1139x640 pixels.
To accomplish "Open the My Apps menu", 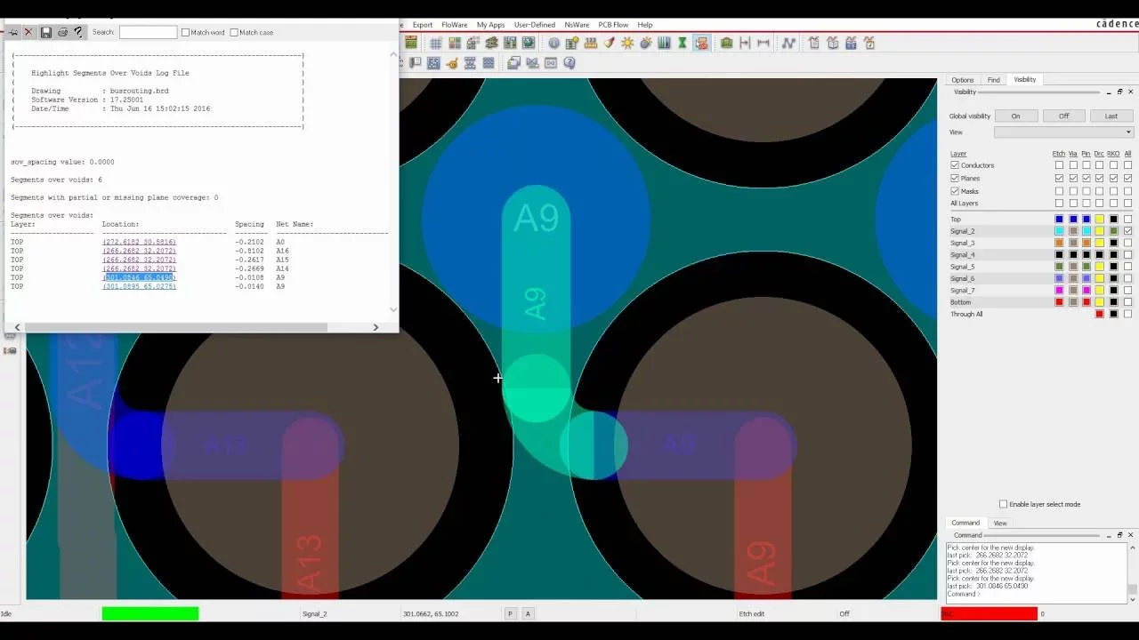I will click(490, 25).
